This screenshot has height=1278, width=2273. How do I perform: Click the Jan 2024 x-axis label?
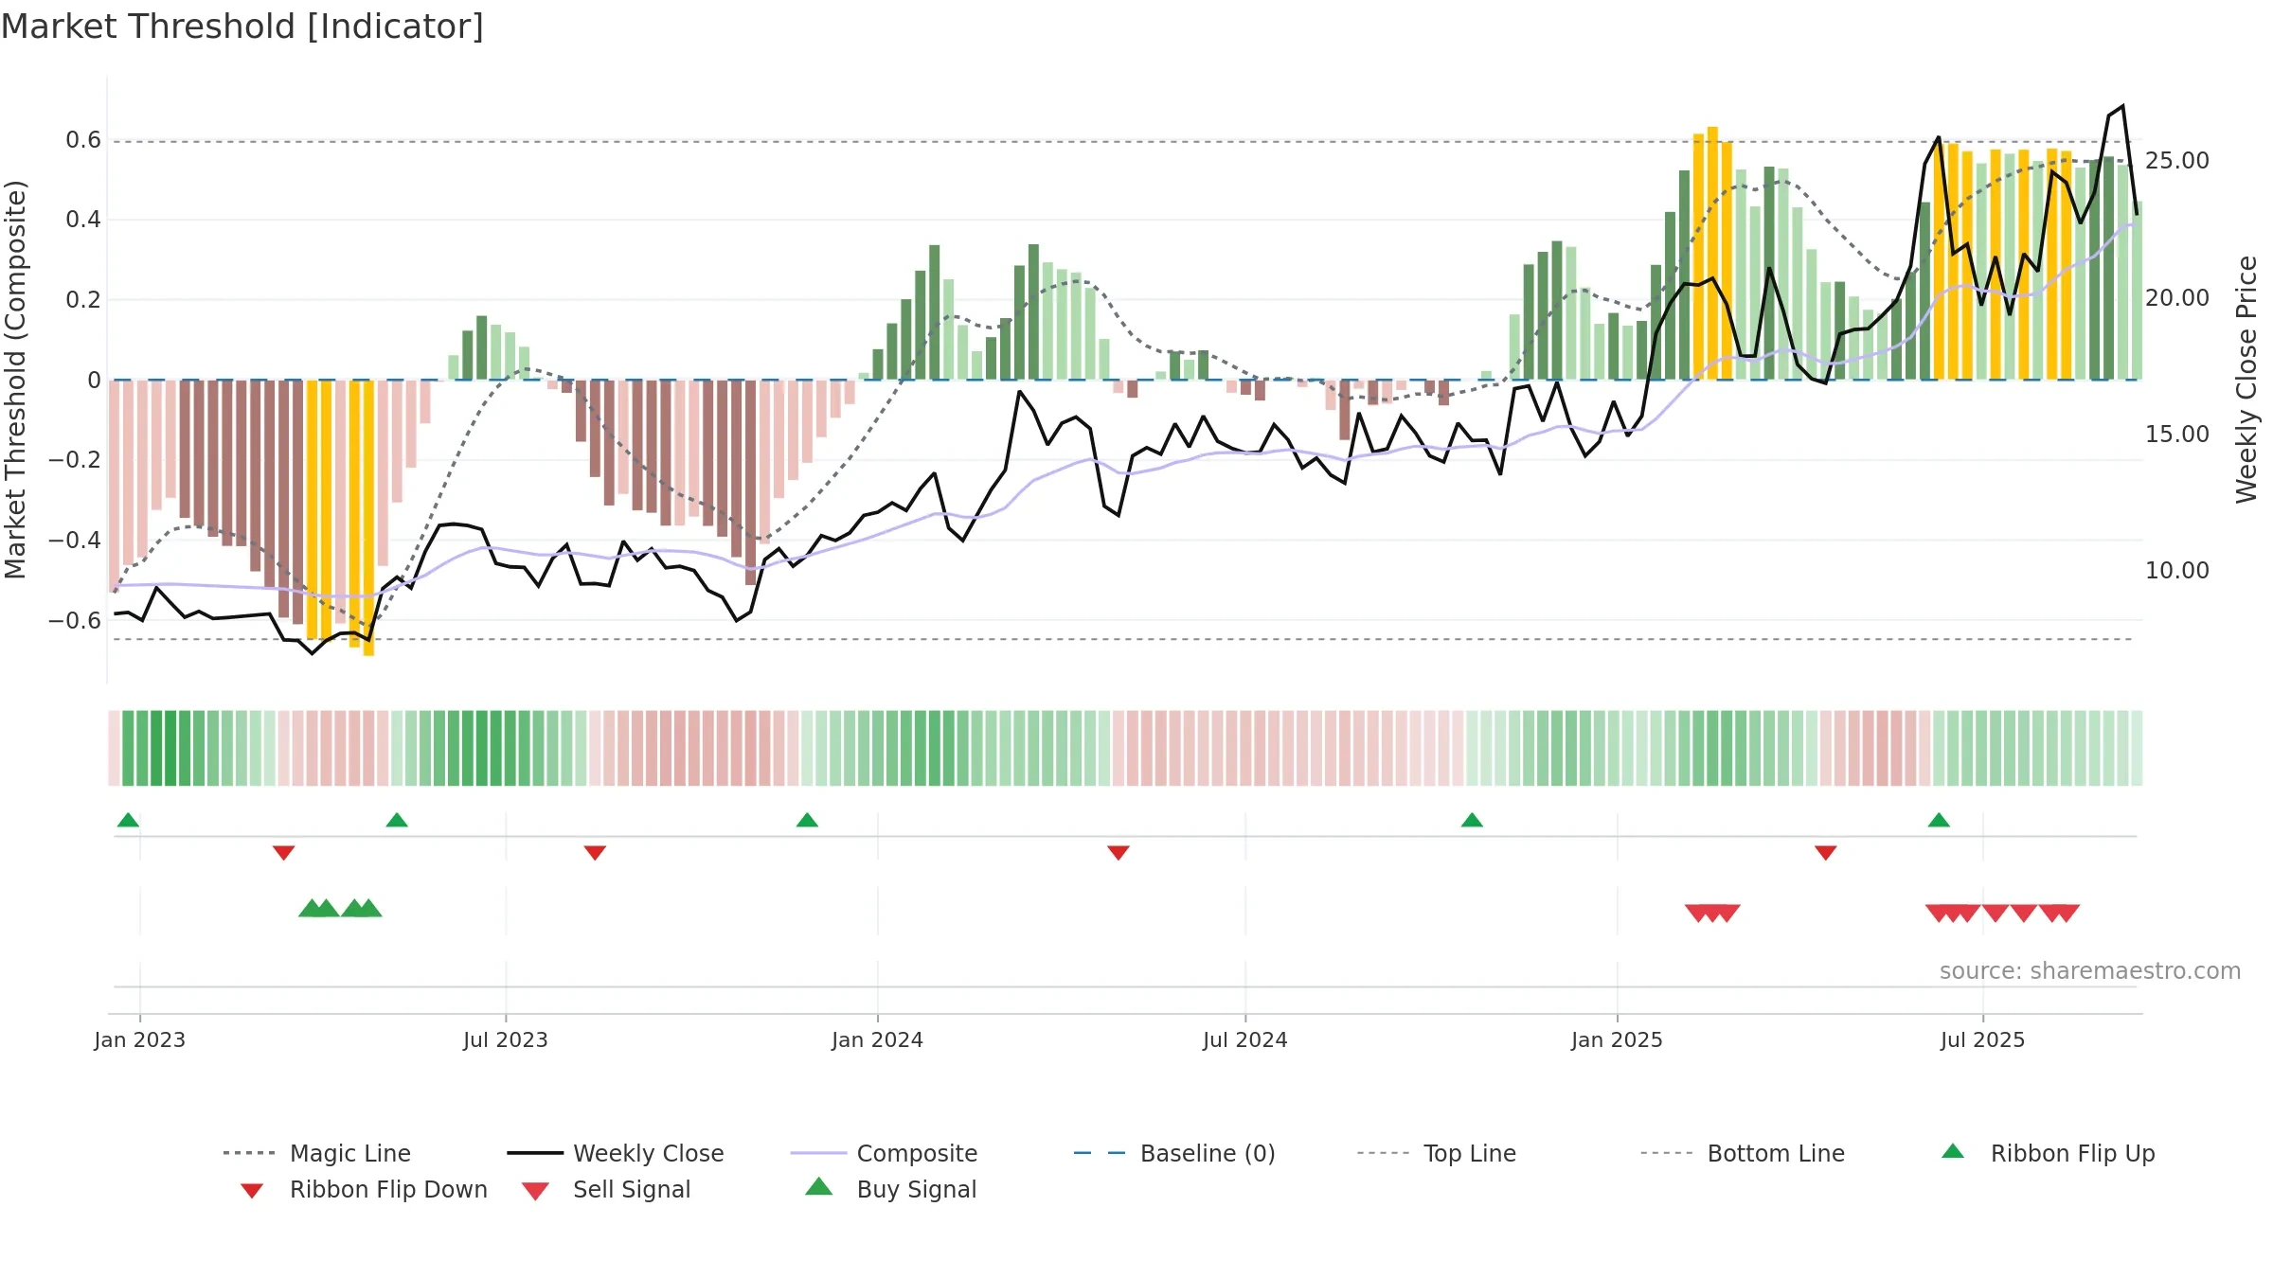[877, 1039]
